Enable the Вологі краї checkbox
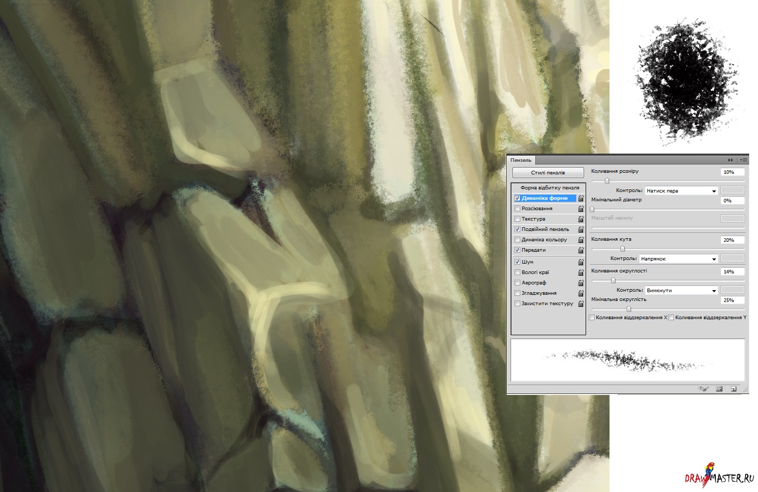The width and height of the screenshot is (758, 492). [517, 272]
